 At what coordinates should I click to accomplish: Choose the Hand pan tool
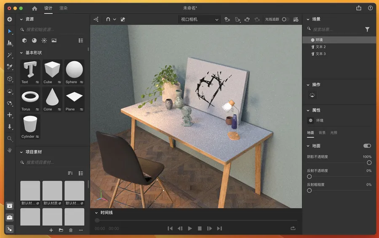pos(10,150)
